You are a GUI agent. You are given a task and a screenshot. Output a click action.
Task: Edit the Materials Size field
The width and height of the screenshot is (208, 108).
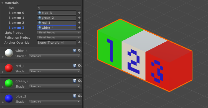pos(59,8)
